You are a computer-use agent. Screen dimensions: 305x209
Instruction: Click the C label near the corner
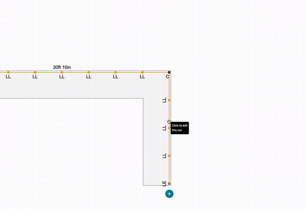pyautogui.click(x=167, y=77)
